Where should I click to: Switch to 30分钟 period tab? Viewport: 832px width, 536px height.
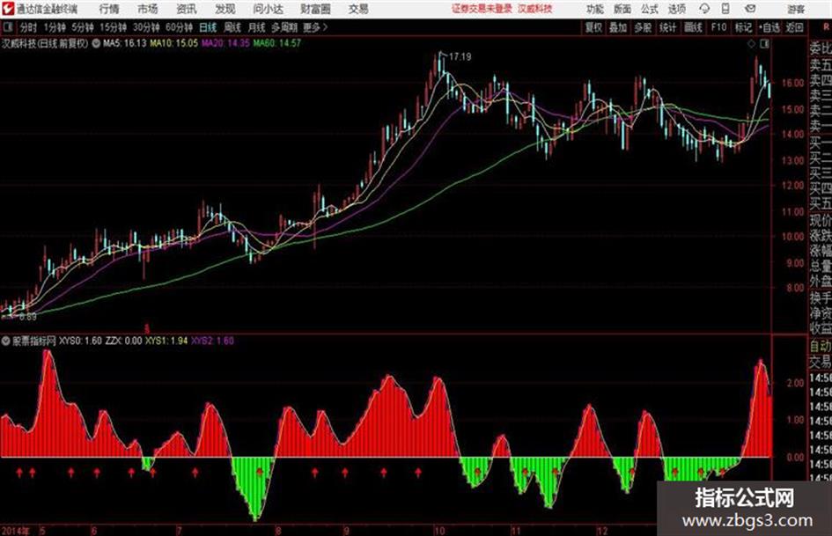coord(146,27)
